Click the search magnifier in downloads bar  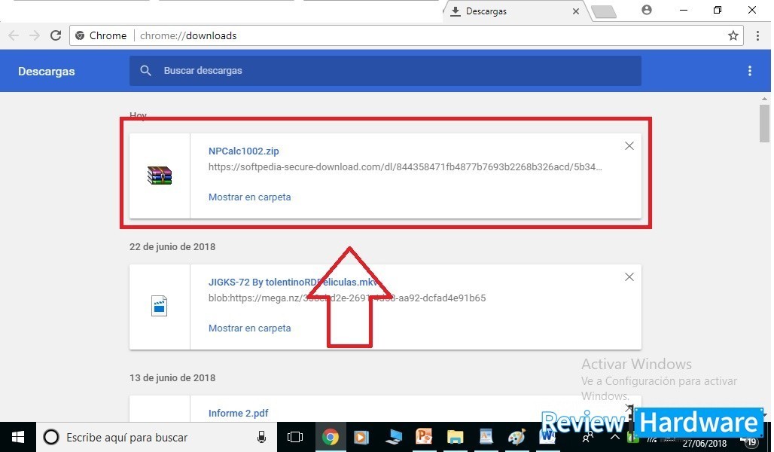(145, 71)
